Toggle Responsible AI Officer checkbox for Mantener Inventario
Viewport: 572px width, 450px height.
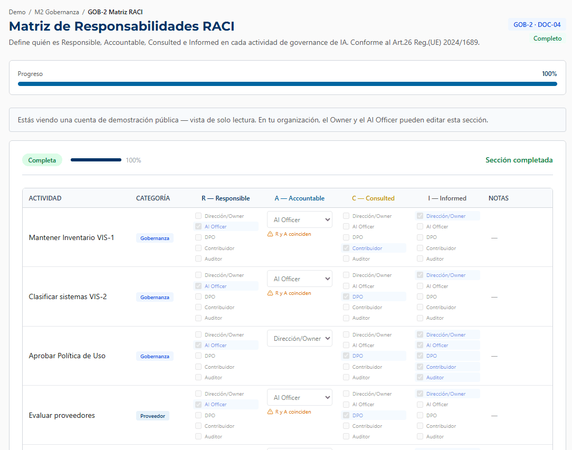click(198, 226)
